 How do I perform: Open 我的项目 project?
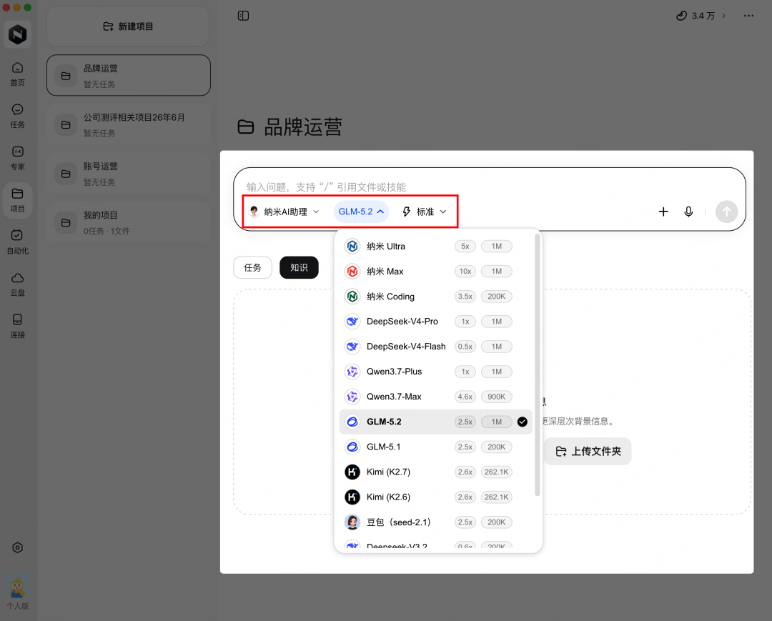129,222
